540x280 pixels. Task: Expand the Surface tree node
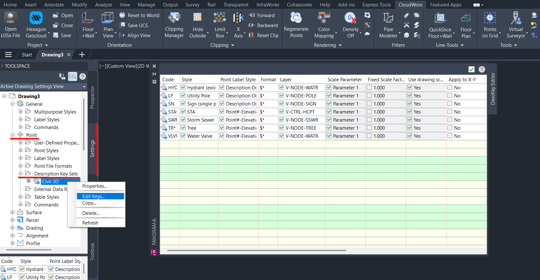pos(13,212)
